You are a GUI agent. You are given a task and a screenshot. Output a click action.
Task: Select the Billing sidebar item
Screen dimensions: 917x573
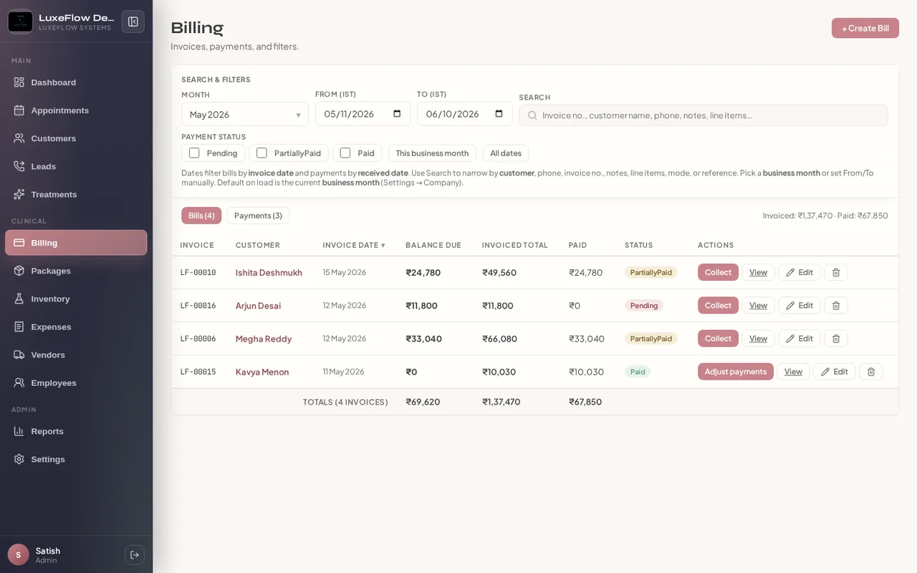pos(76,243)
